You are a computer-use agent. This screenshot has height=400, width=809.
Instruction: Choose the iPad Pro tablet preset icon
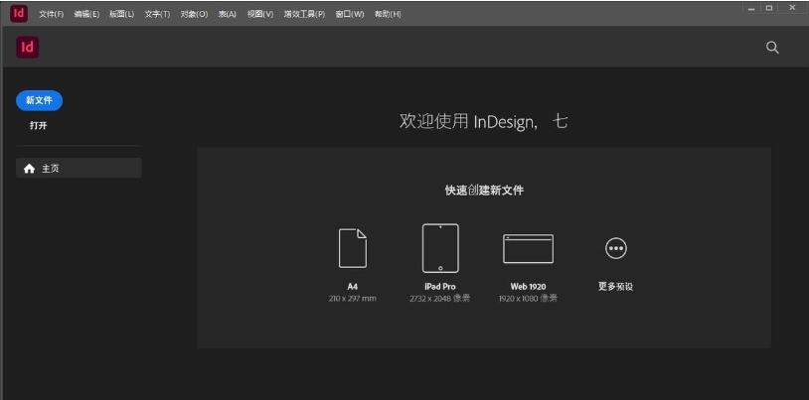coord(439,248)
